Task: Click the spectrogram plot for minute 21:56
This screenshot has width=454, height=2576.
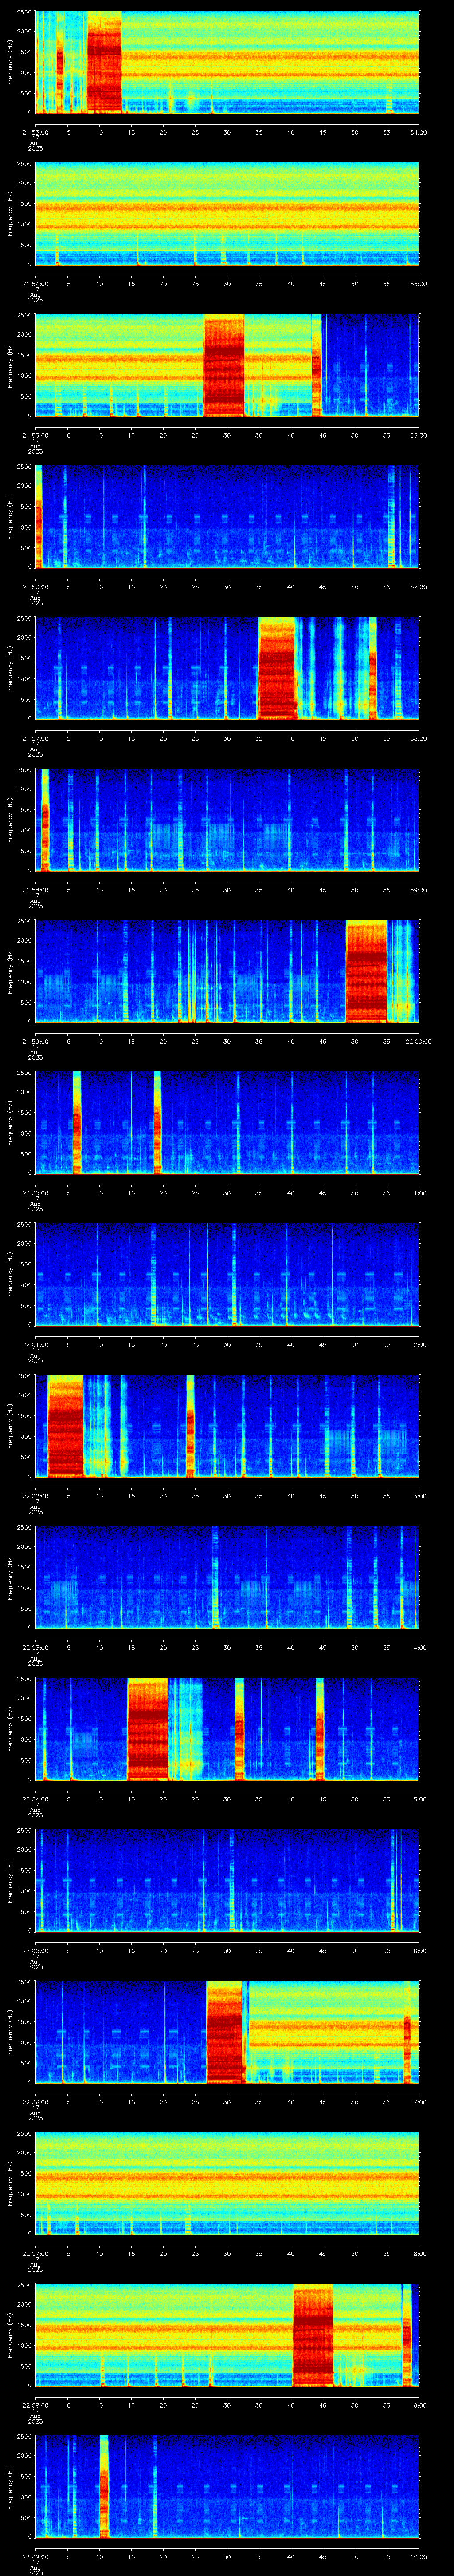Action: (227, 516)
